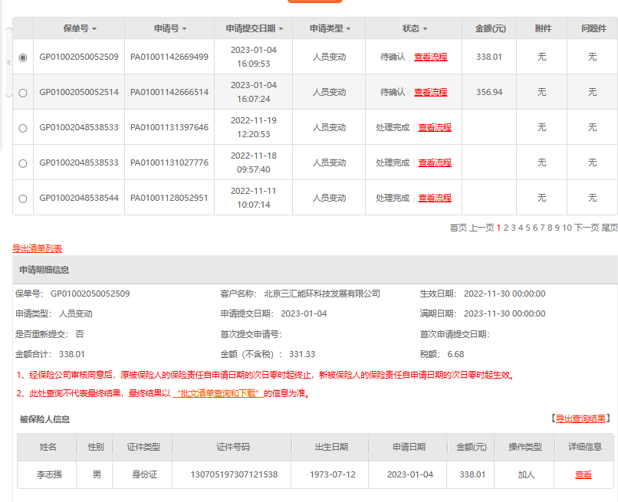Click left panel collapse arrow handle
The image size is (618, 502).
[8, 62]
